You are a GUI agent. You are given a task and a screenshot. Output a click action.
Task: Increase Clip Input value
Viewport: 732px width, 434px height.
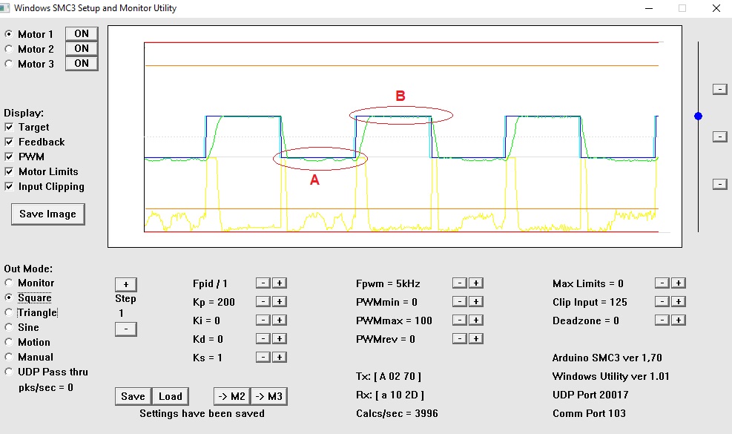(x=679, y=302)
